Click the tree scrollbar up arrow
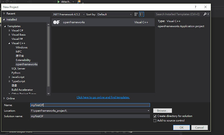Viewport: 224px width, 135px height. [48, 24]
